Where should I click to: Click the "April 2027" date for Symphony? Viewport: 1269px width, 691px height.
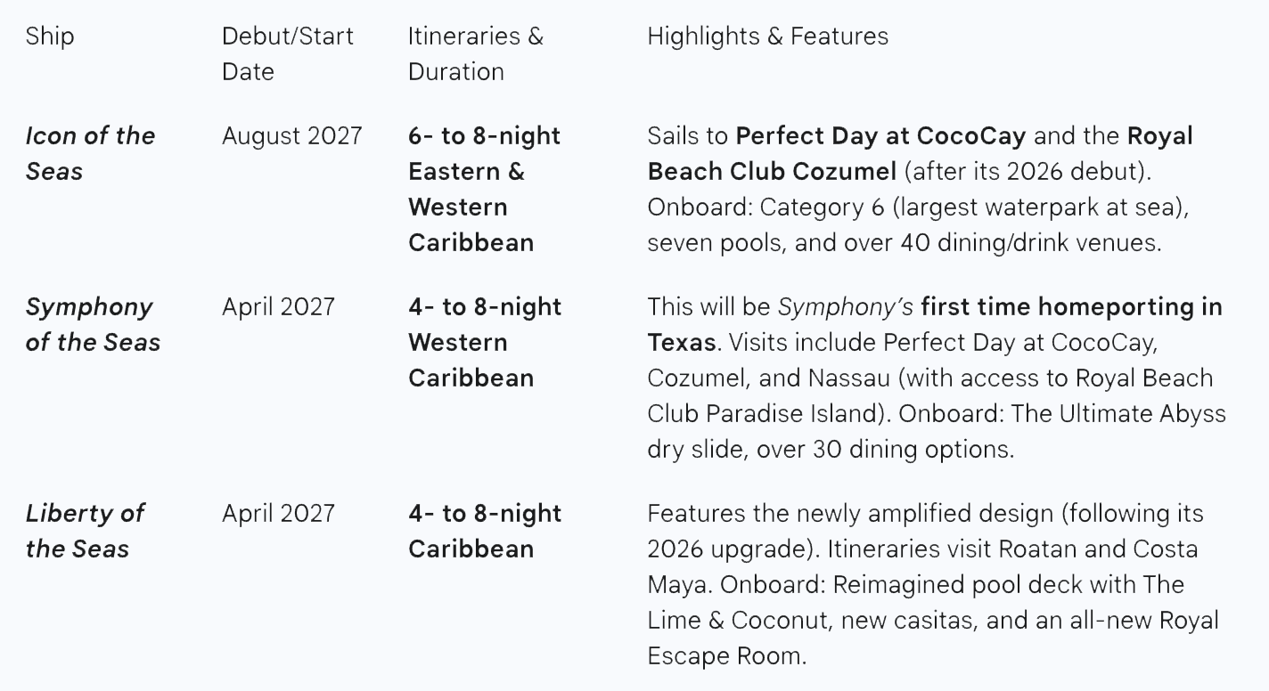278,307
